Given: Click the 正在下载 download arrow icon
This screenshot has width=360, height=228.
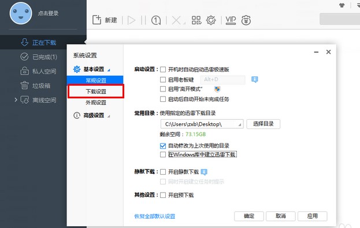Looking at the screenshot, I should pos(25,42).
